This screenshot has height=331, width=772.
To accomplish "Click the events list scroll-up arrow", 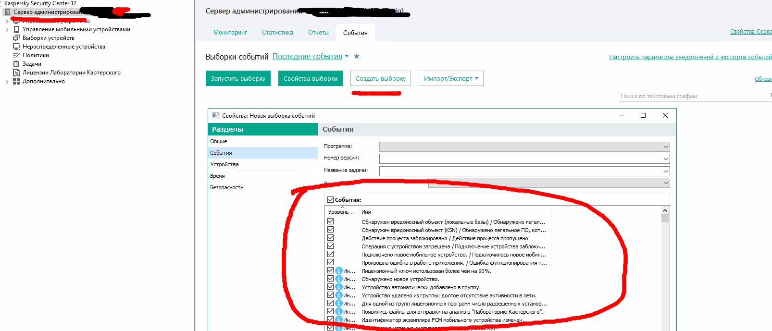I will click(x=665, y=210).
